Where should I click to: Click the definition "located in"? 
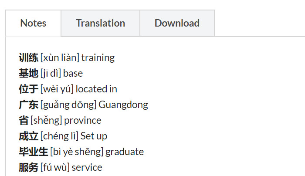click(x=96, y=89)
